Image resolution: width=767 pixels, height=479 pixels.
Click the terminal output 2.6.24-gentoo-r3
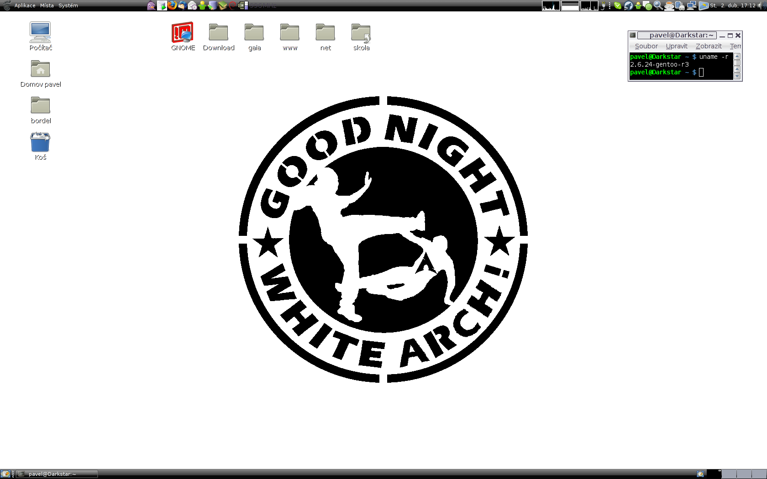click(x=659, y=64)
